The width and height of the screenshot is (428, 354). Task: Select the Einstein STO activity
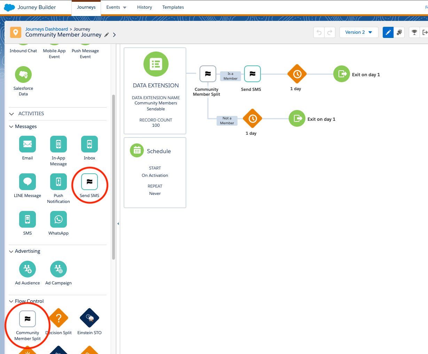90,318
